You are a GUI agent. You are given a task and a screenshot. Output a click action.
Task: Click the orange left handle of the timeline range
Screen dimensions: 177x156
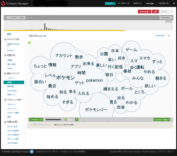4,30
